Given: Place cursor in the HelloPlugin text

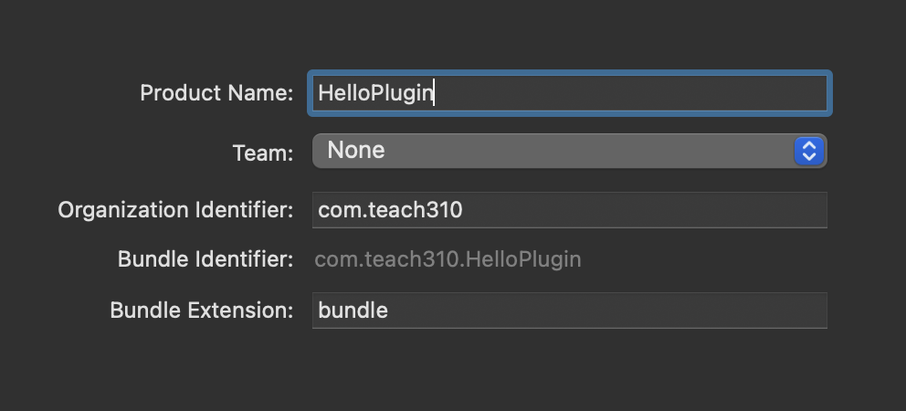Looking at the screenshot, I should 374,93.
